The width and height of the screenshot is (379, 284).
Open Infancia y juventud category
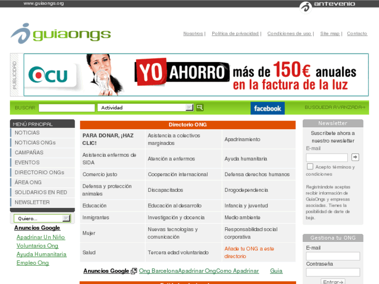246,205
